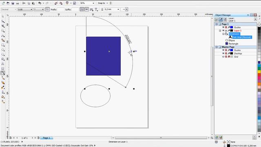Switch to the Page 1 tab

46,138
